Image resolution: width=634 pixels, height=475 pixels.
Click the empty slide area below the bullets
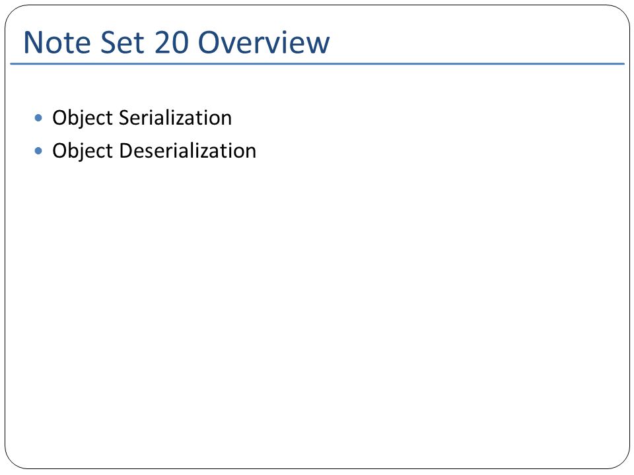click(317, 307)
